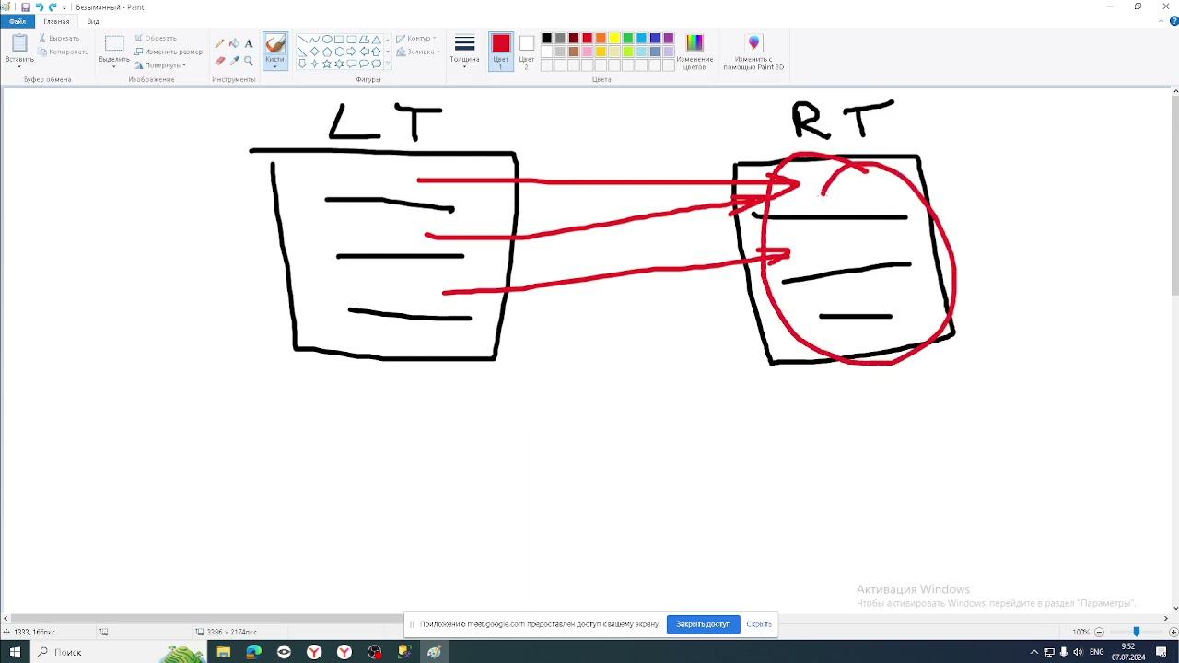Activate the Text tool (A)
The width and height of the screenshot is (1179, 663).
tap(249, 43)
